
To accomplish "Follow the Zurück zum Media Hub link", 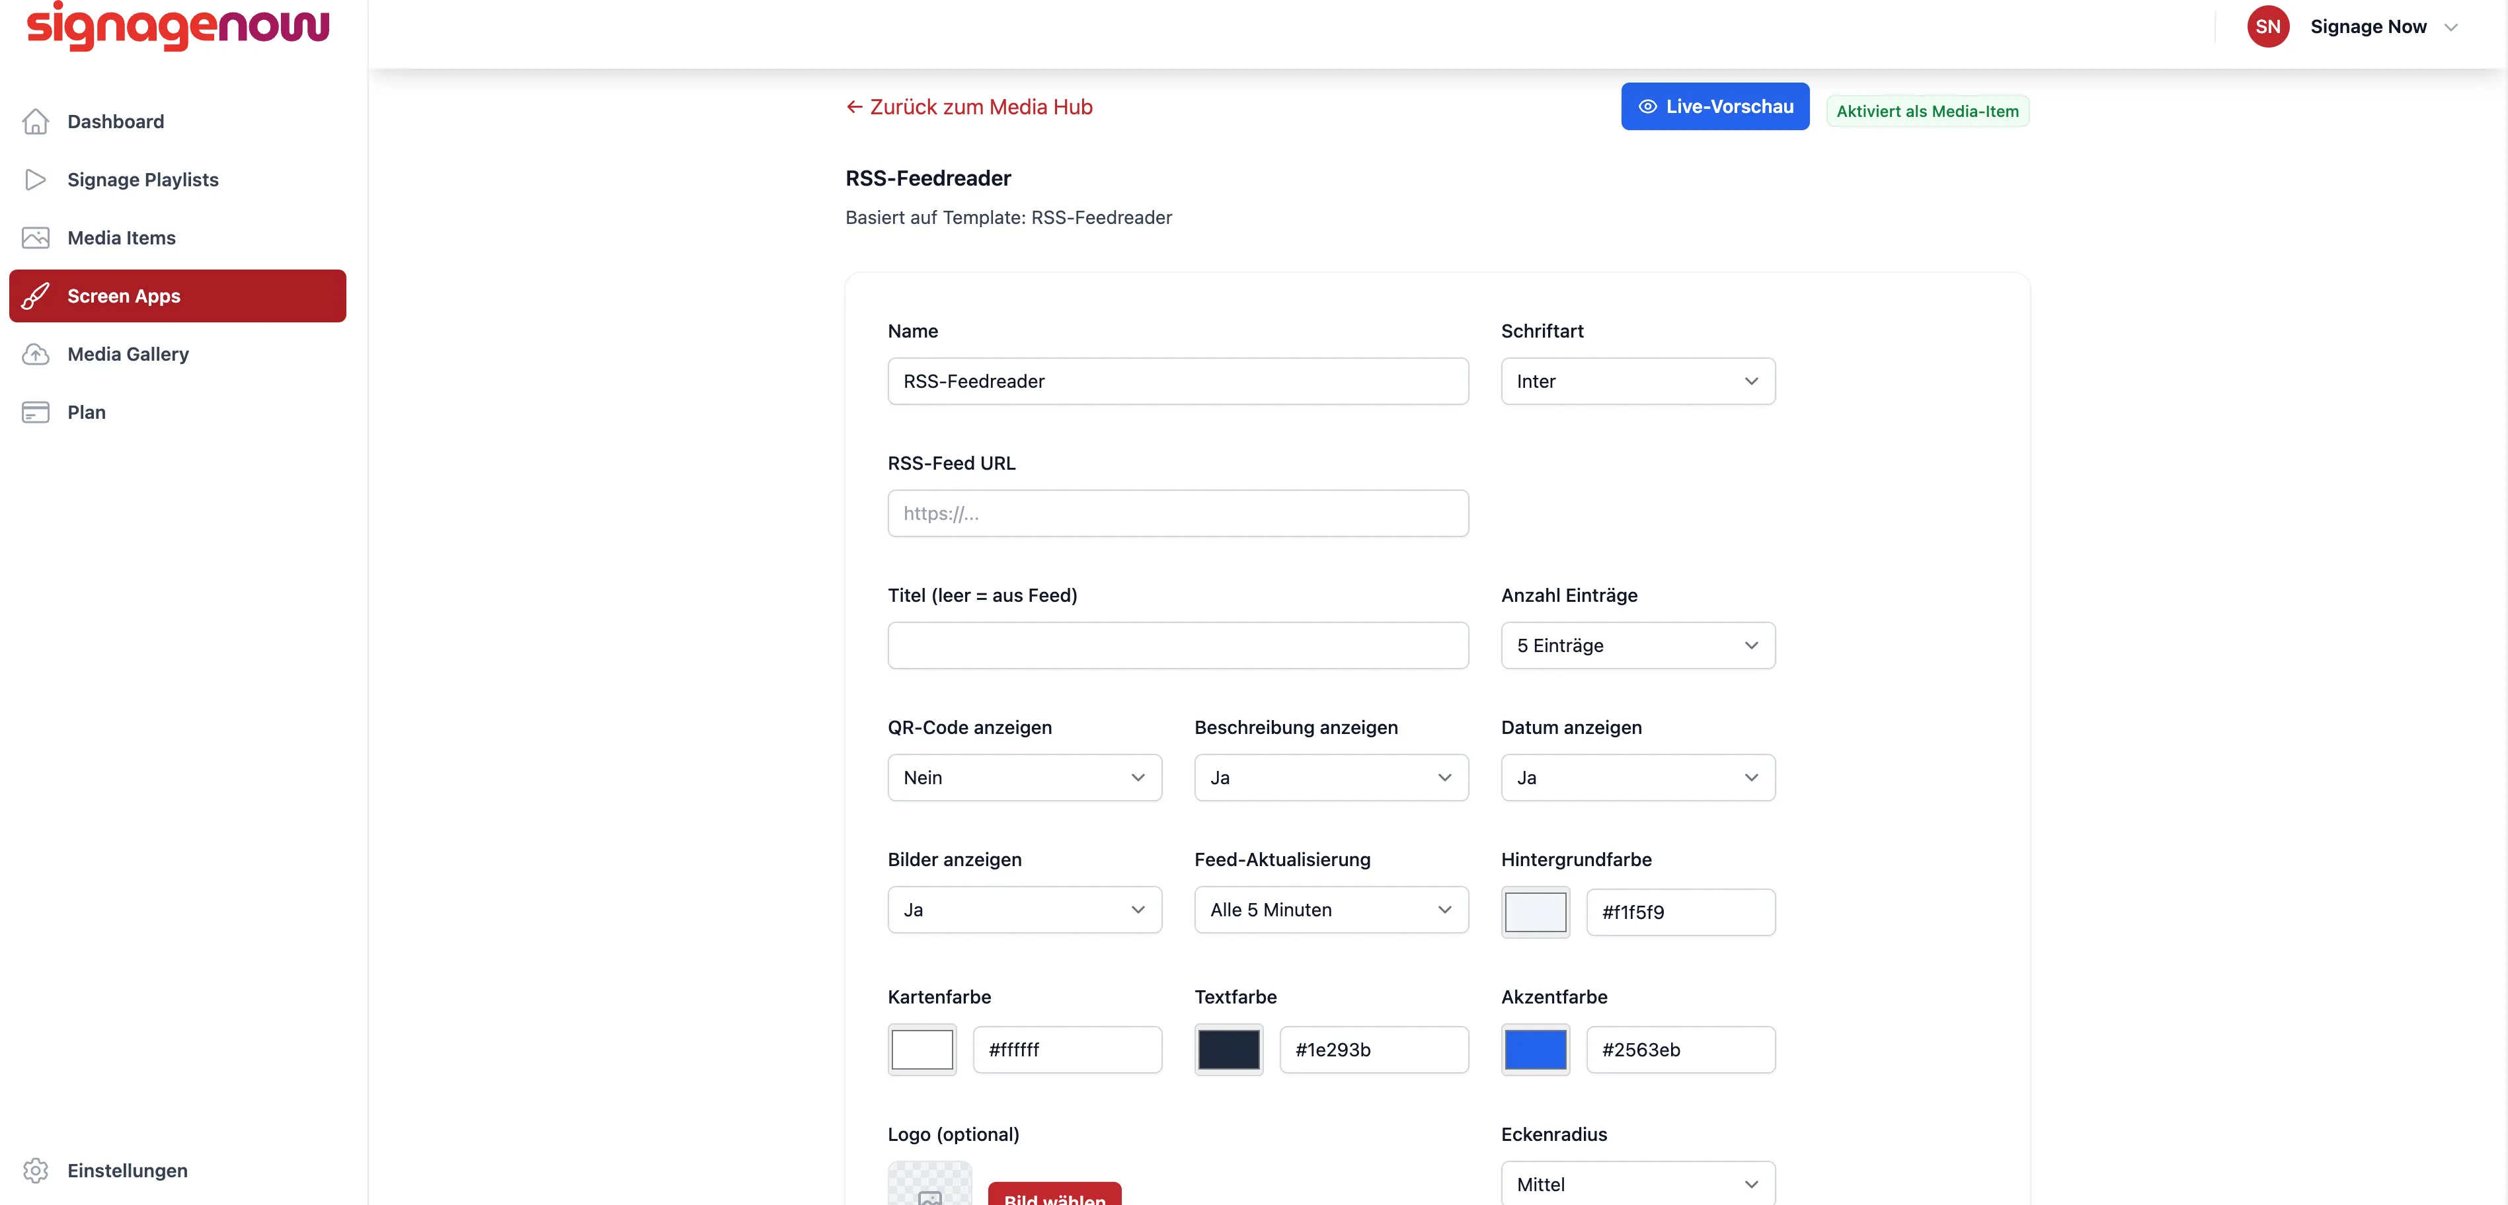I will click(968, 107).
